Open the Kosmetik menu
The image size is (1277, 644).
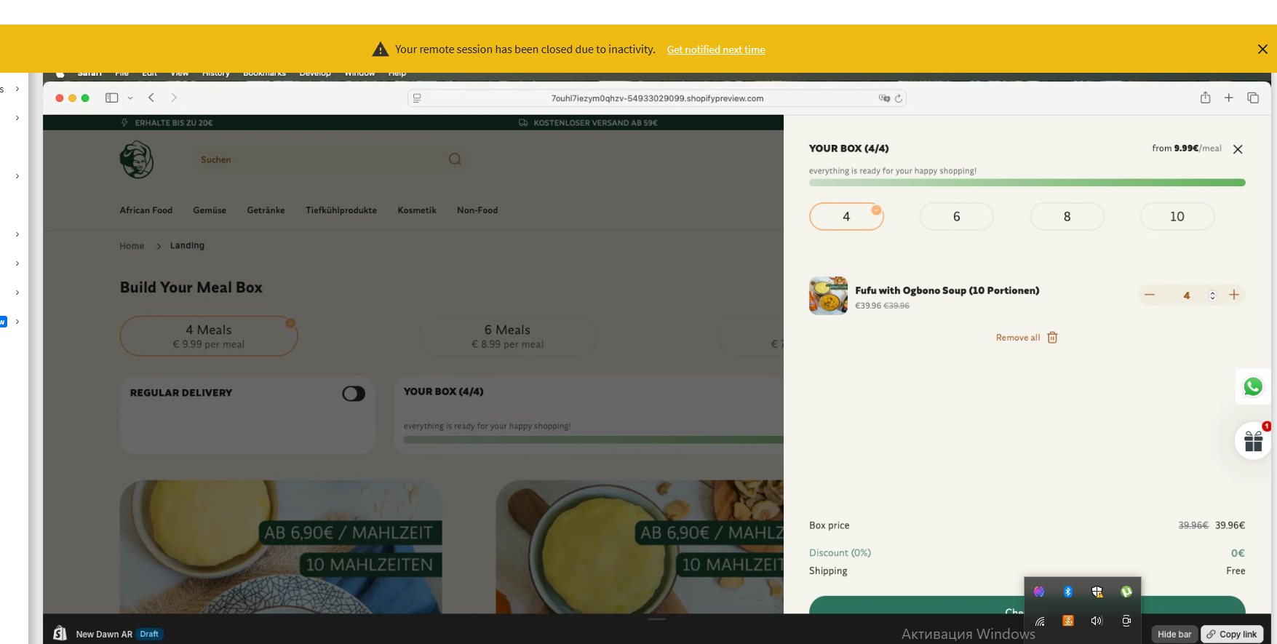(x=417, y=210)
